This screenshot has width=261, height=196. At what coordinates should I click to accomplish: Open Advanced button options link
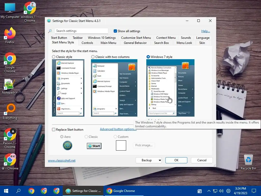118,129
